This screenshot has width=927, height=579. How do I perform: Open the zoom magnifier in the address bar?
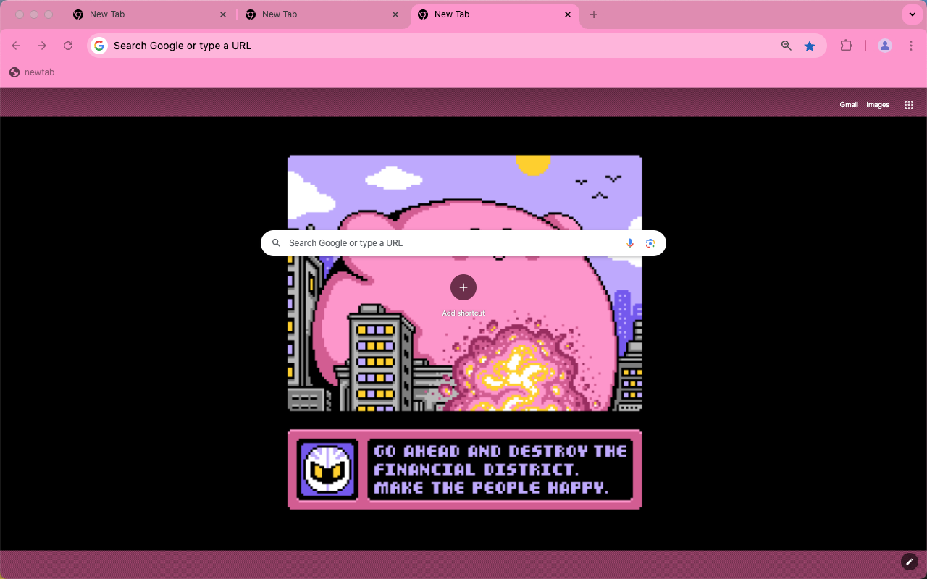point(787,46)
